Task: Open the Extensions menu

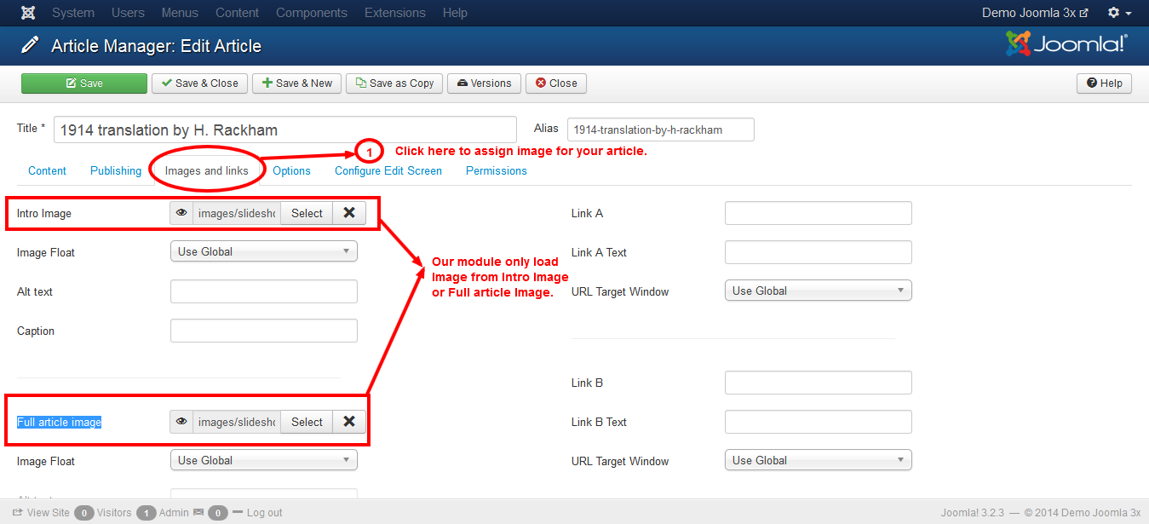Action: [394, 13]
